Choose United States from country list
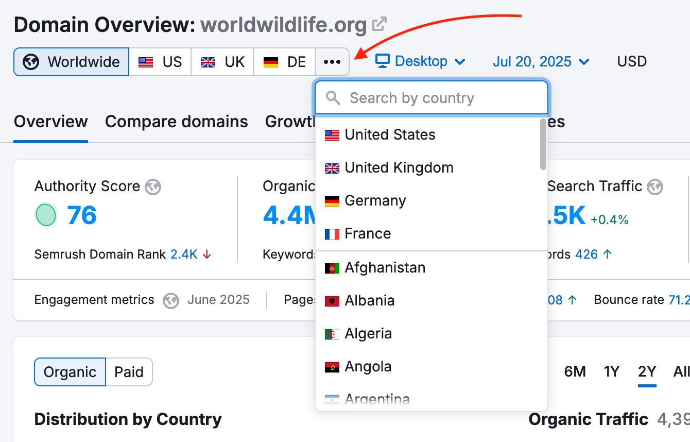Viewport: 690px width, 442px height. point(431,135)
